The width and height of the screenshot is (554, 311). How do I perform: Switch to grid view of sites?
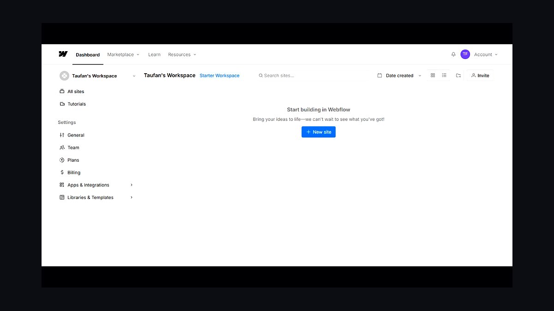[433, 75]
